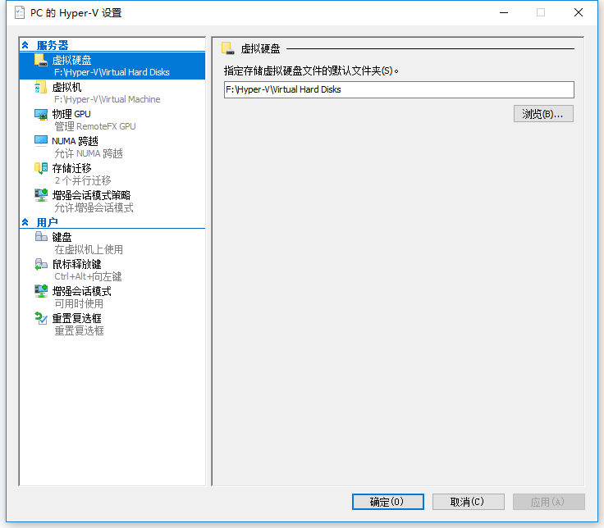Click the 确定(O) button
This screenshot has width=604, height=528.
click(388, 502)
